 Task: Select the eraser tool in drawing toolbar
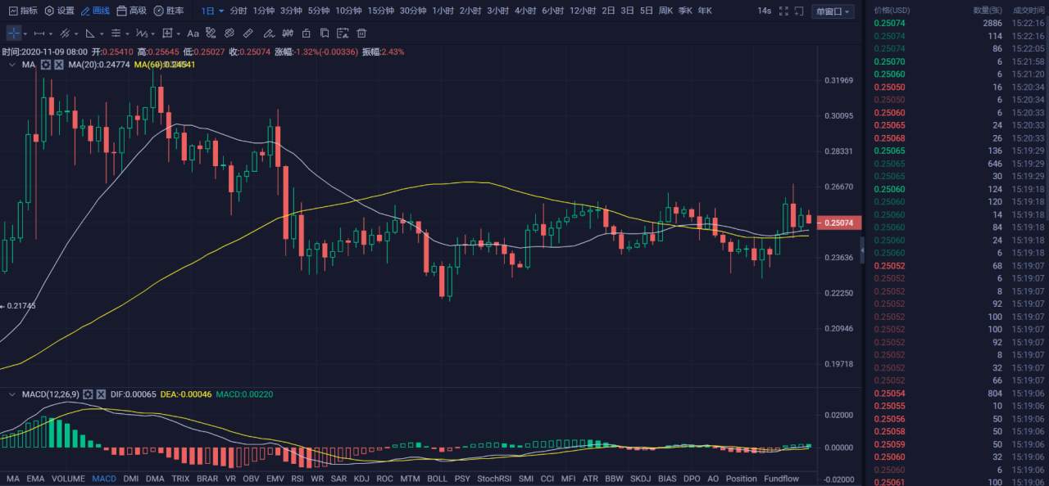269,34
